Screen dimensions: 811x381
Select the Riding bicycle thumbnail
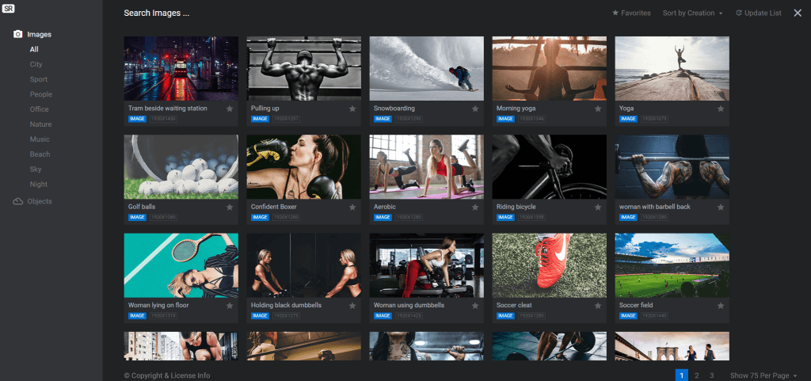point(550,167)
